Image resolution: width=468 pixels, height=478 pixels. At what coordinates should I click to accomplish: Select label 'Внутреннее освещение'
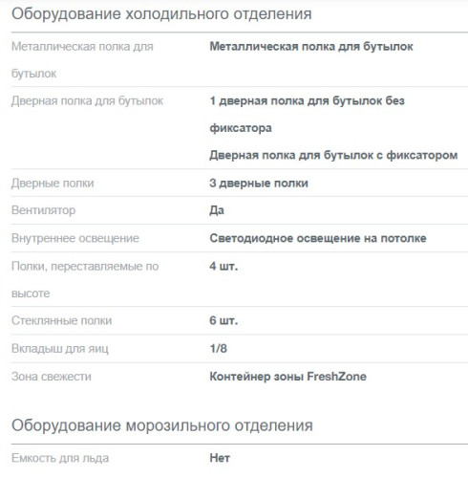(x=75, y=238)
